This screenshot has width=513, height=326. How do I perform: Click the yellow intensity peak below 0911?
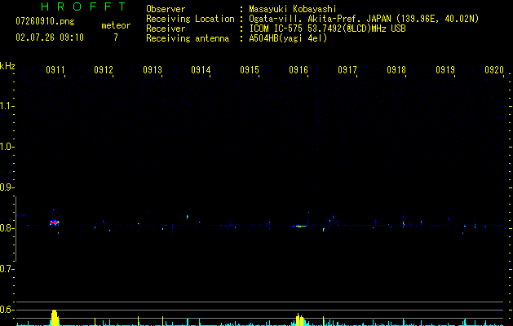pos(55,318)
